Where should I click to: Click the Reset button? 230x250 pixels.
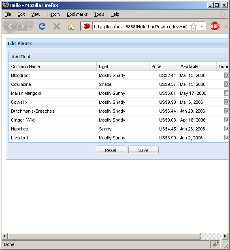[111, 150]
